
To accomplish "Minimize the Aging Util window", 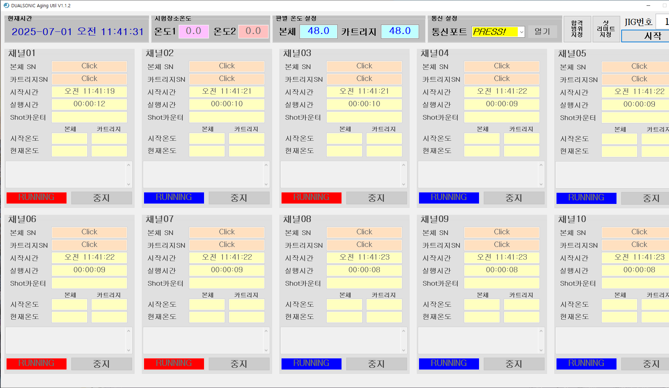I will (648, 5).
